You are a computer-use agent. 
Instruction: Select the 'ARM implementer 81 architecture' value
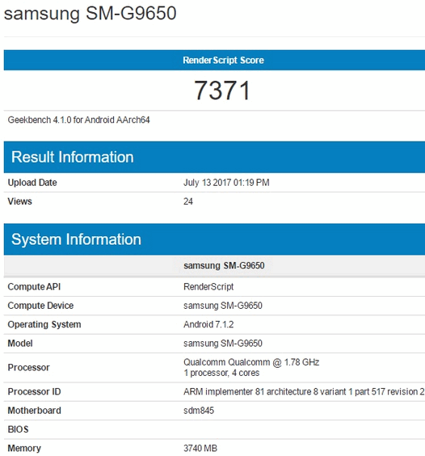tap(304, 392)
